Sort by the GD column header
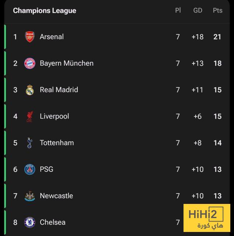This screenshot has width=234, height=236. (198, 10)
